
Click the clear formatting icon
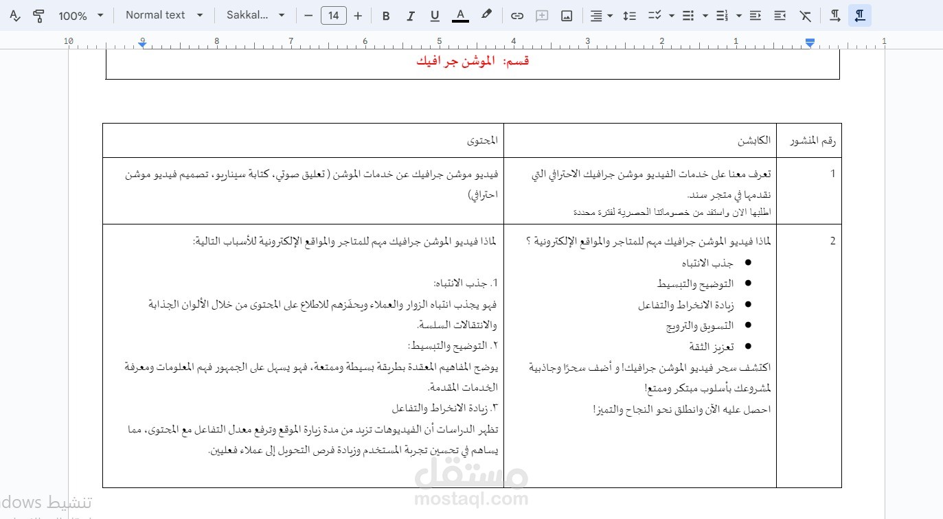point(805,15)
